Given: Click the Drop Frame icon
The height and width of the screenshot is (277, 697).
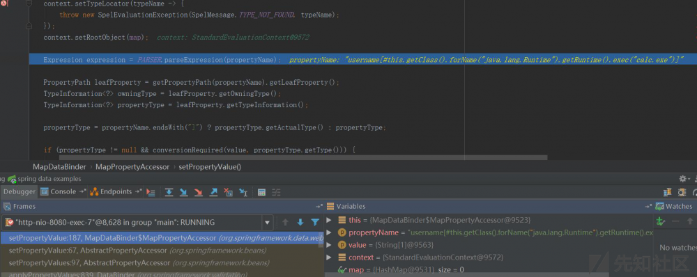Looking at the screenshot, I should click(x=228, y=192).
